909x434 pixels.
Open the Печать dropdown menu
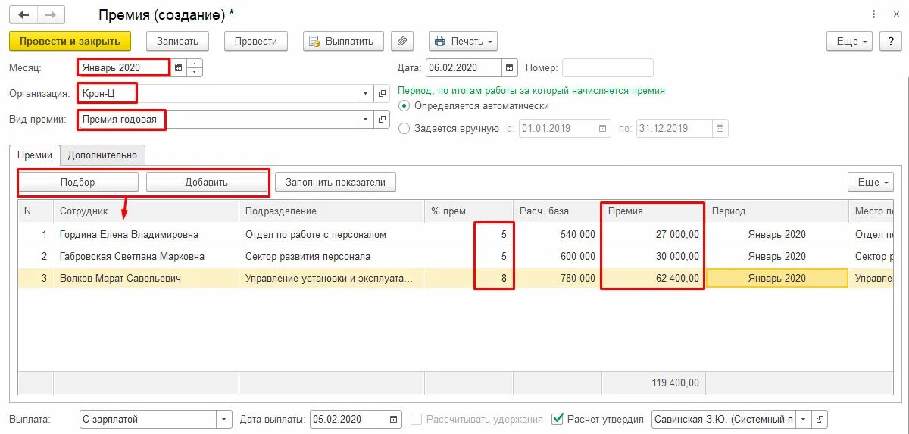click(462, 41)
